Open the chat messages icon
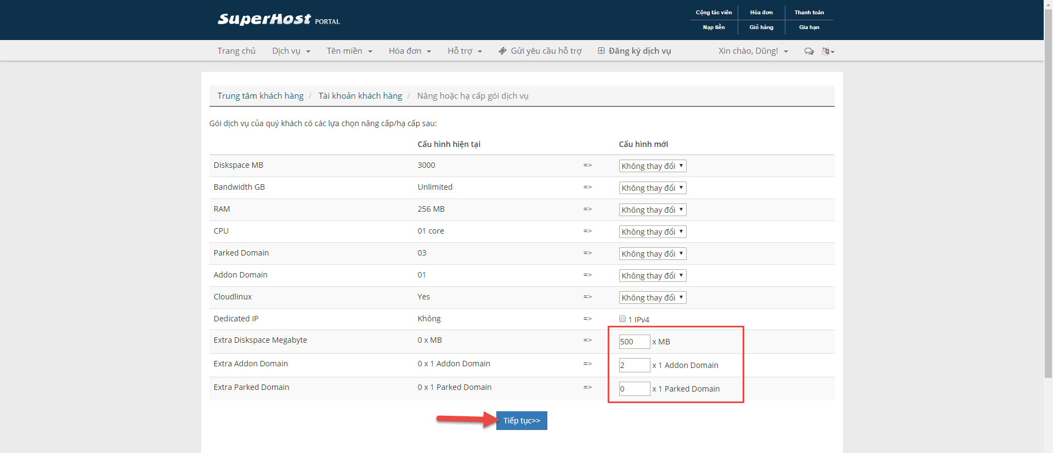The height and width of the screenshot is (453, 1053). [808, 51]
